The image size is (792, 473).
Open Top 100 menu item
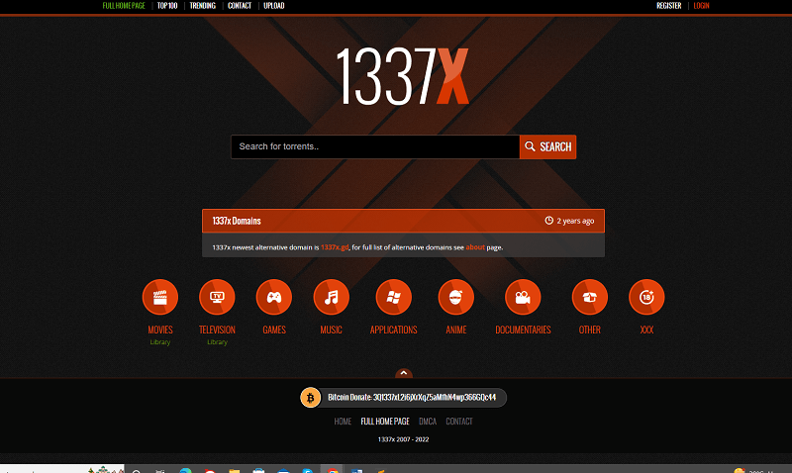167,6
